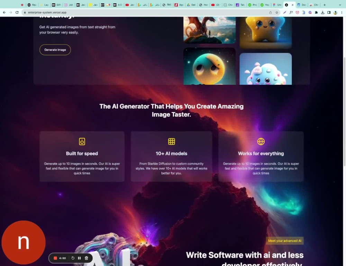Screen dimensions: 346x266
Task: Switch to the 'Pro' Upwork tab
Action: [253, 5]
